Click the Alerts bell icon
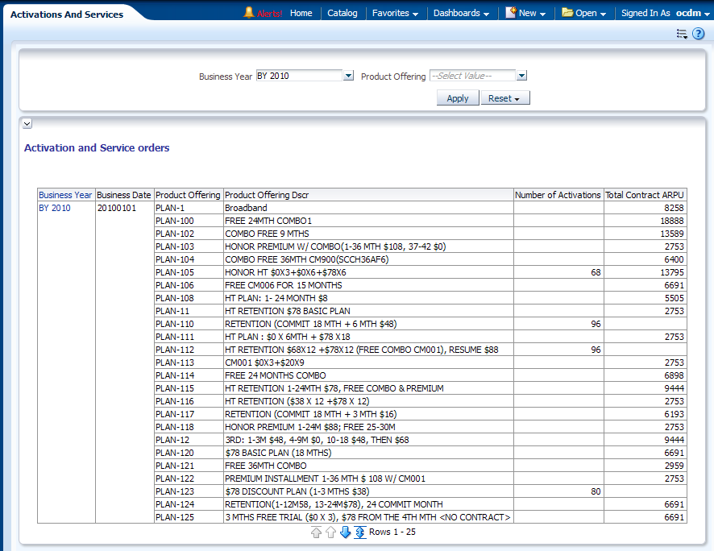Image resolution: width=714 pixels, height=551 pixels. click(x=249, y=13)
